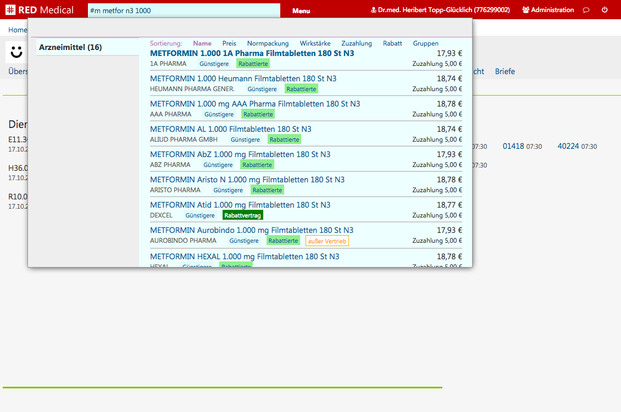Click price '18,77 €' of Atid
Image resolution: width=621 pixels, height=412 pixels.
[449, 205]
